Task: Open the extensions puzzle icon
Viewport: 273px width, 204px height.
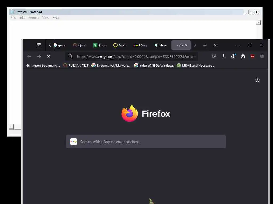Action: 243,56
